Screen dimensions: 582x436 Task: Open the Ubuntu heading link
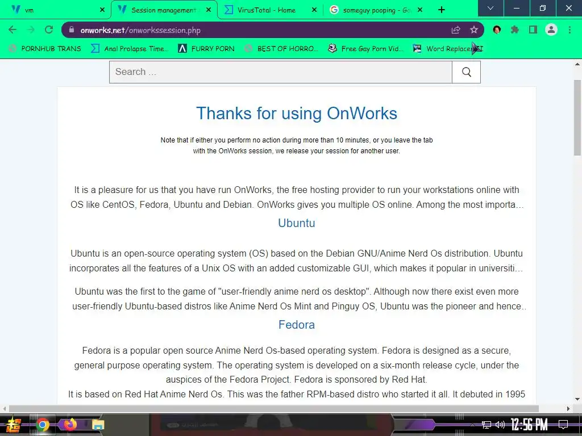[297, 223]
